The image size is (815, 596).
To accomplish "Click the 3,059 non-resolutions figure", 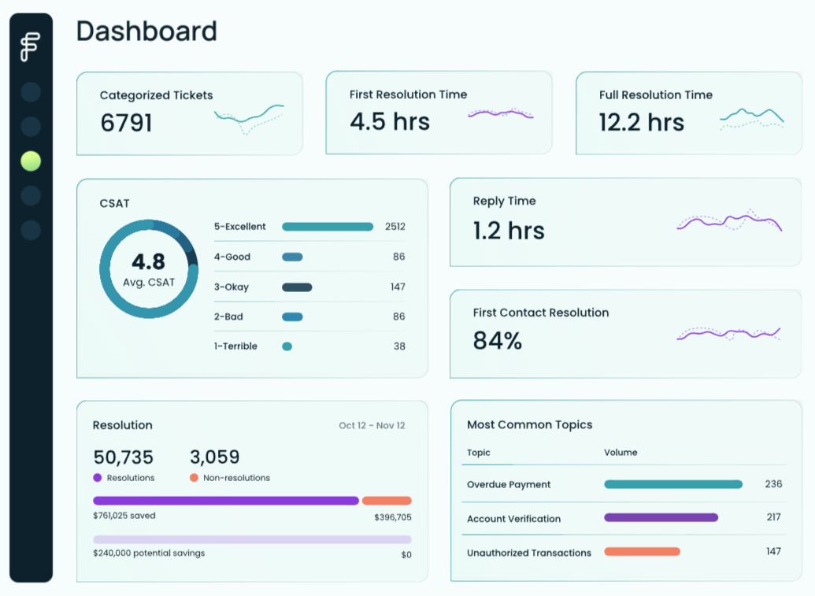I will click(215, 457).
